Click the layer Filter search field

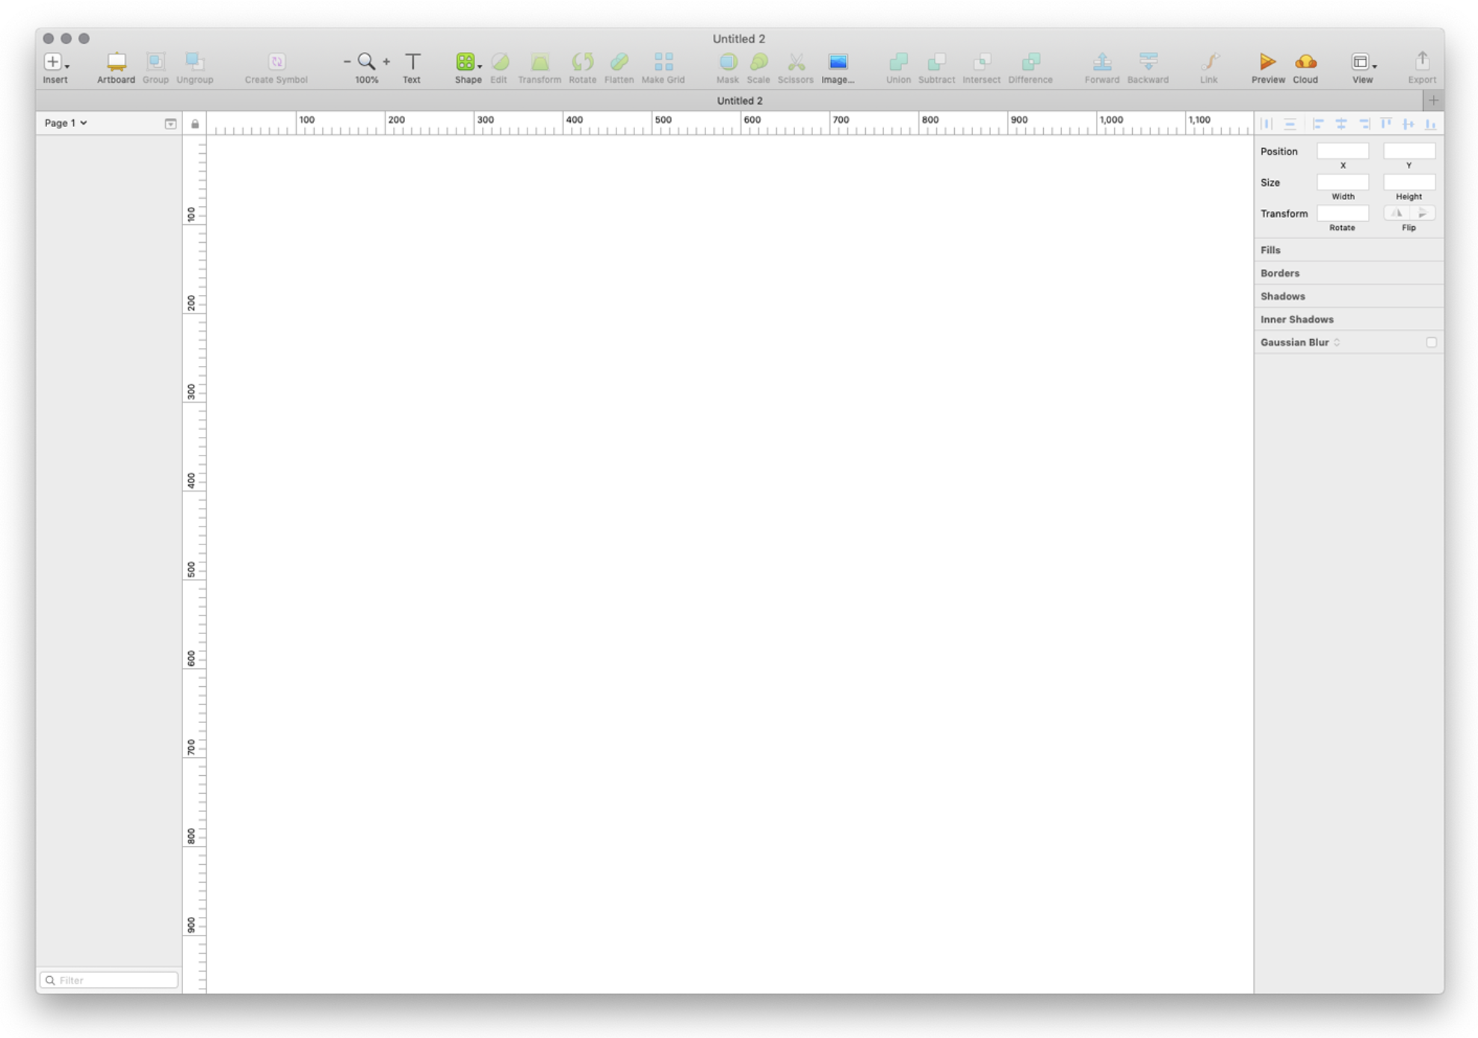pyautogui.click(x=109, y=980)
